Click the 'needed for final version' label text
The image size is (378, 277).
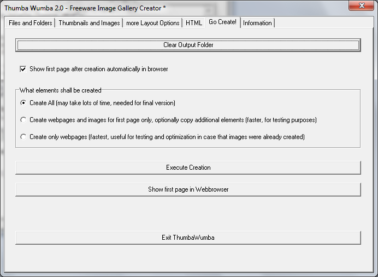pyautogui.click(x=142, y=103)
